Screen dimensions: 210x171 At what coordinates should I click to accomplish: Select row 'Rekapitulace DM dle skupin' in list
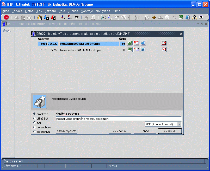tap(89, 44)
